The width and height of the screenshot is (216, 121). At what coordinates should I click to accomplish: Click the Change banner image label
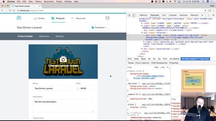click(x=63, y=66)
